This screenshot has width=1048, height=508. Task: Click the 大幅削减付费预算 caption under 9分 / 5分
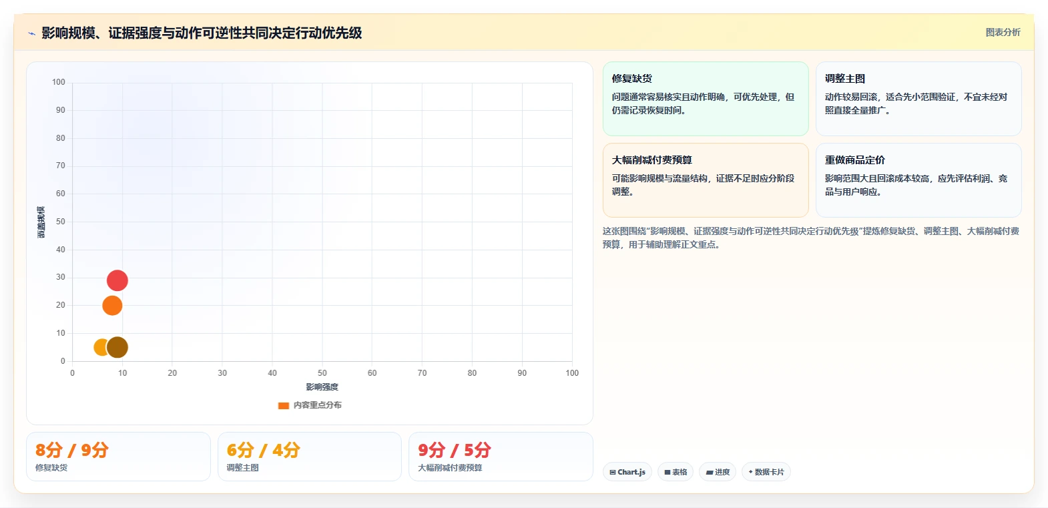tap(450, 468)
